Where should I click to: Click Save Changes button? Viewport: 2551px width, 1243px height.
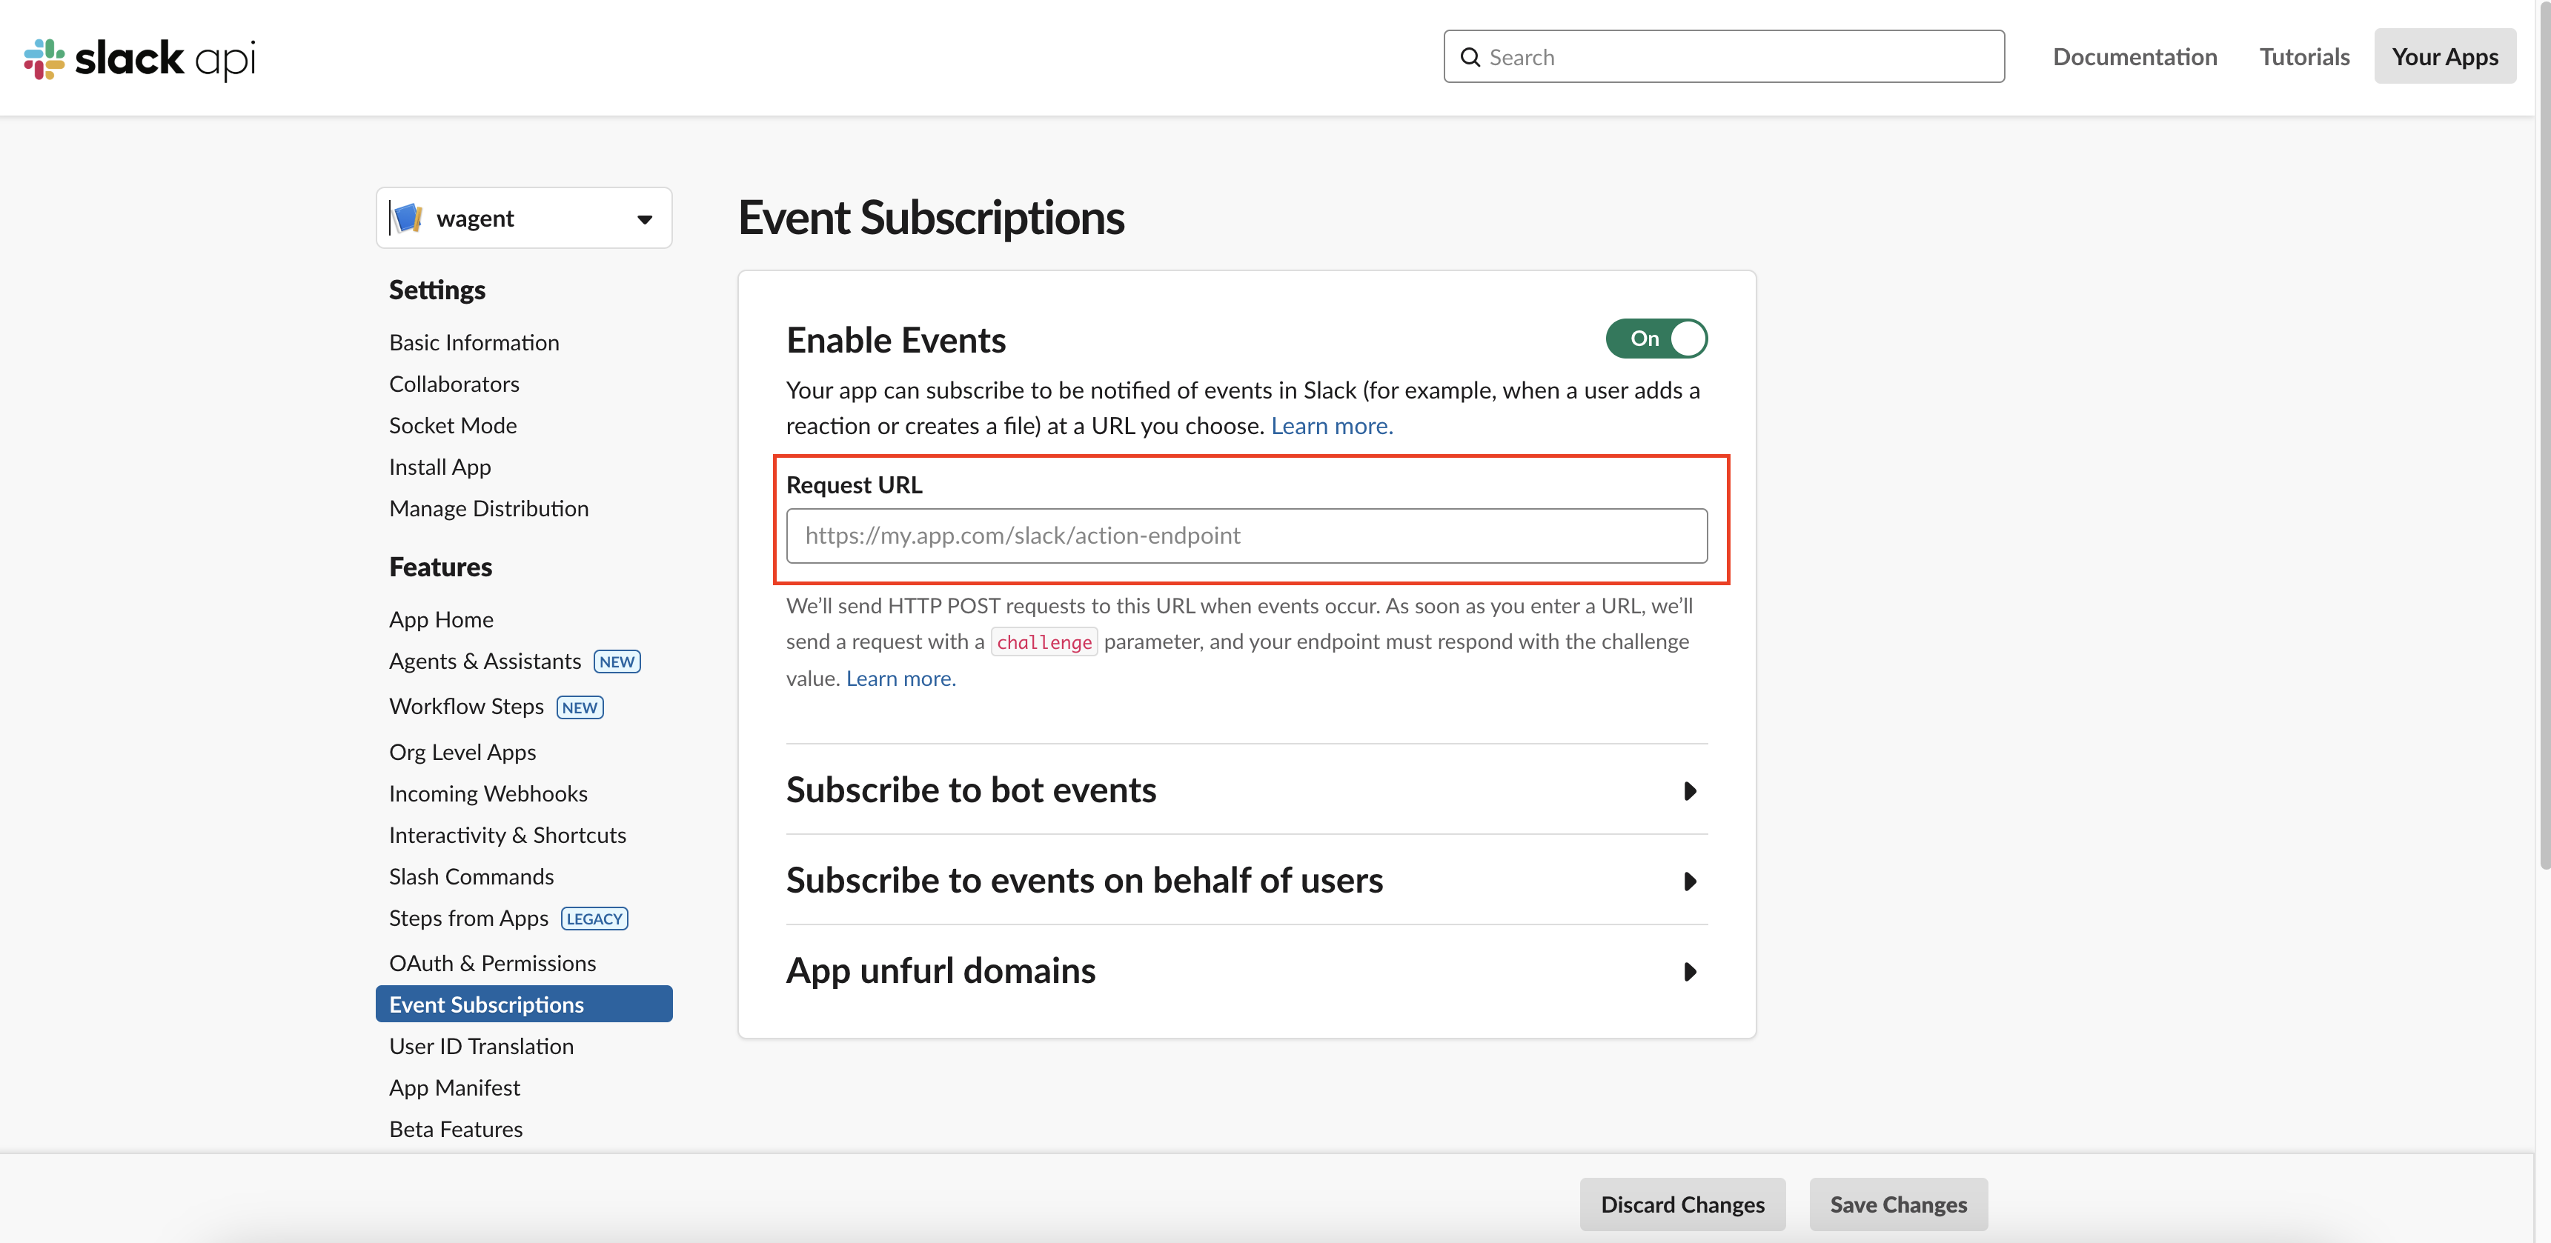pyautogui.click(x=1898, y=1204)
